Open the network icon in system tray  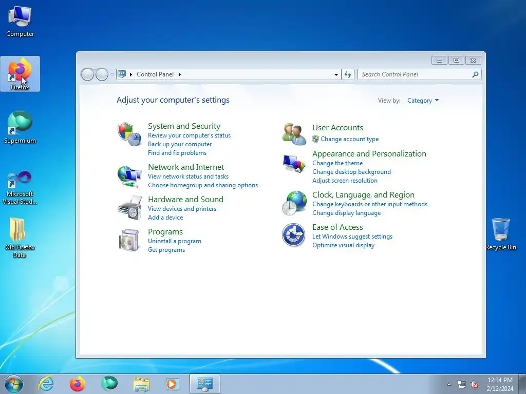pos(462,384)
